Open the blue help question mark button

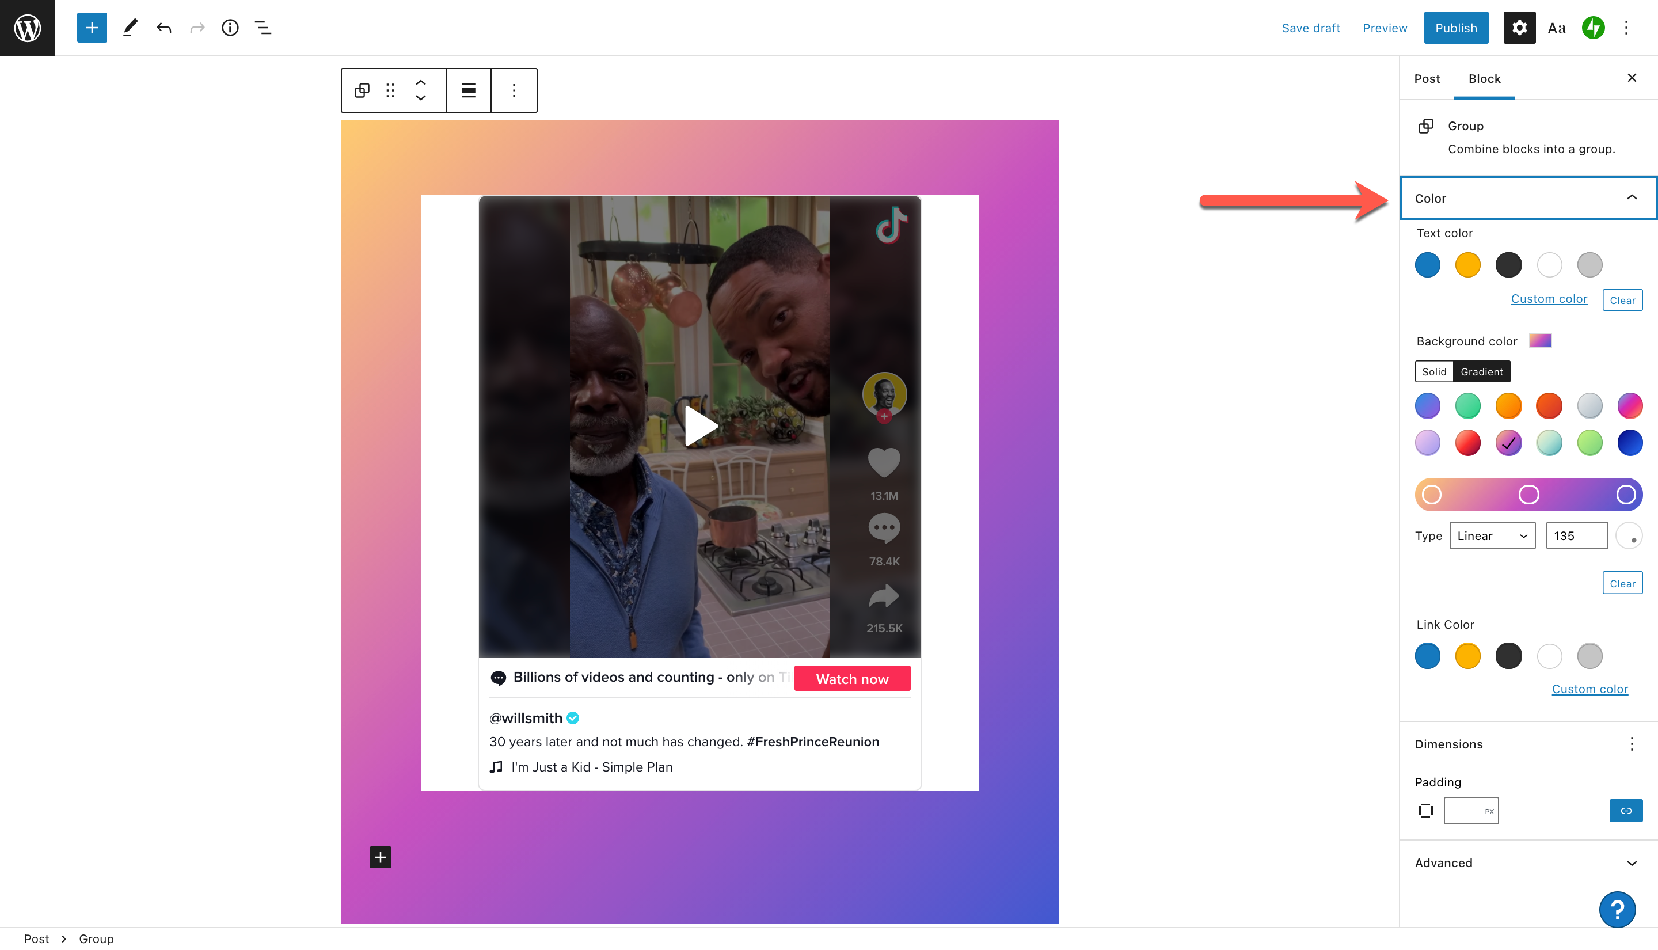tap(1617, 909)
